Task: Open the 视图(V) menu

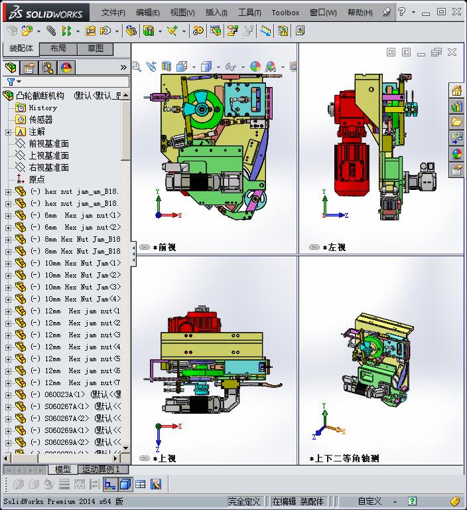Action: 182,13
